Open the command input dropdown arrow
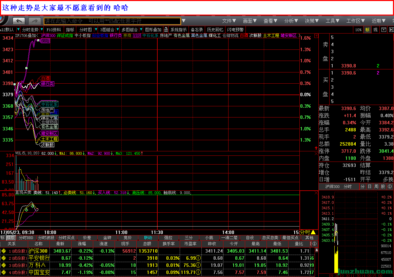The height and width of the screenshot is (277, 394). pos(184,21)
